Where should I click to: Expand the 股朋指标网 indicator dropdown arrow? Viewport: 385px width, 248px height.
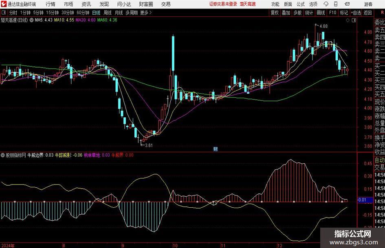click(3, 155)
